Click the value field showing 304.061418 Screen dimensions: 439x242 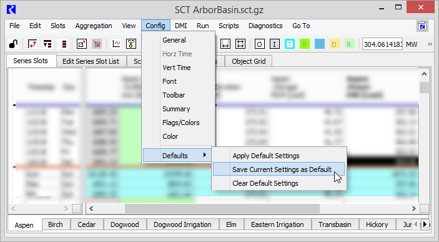point(382,44)
